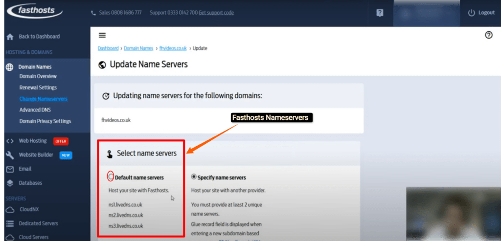Open Domain Names sidebar section
Image resolution: width=501 pixels, height=241 pixels.
point(35,66)
